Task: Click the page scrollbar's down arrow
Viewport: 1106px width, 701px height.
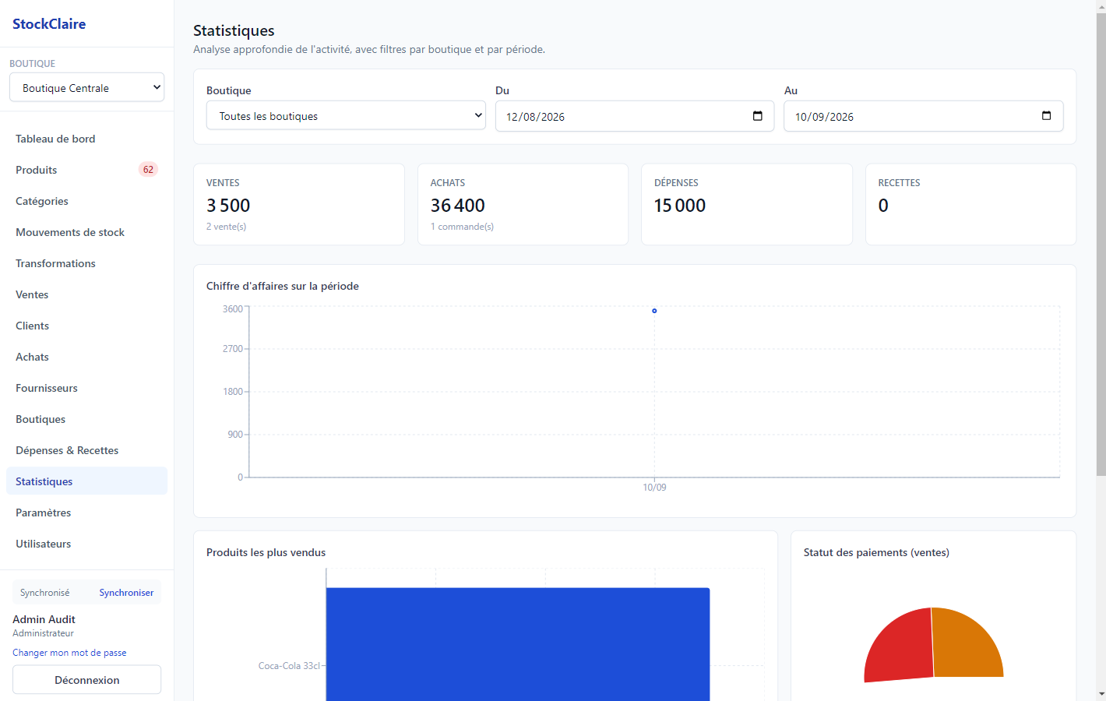Action: point(1101,694)
